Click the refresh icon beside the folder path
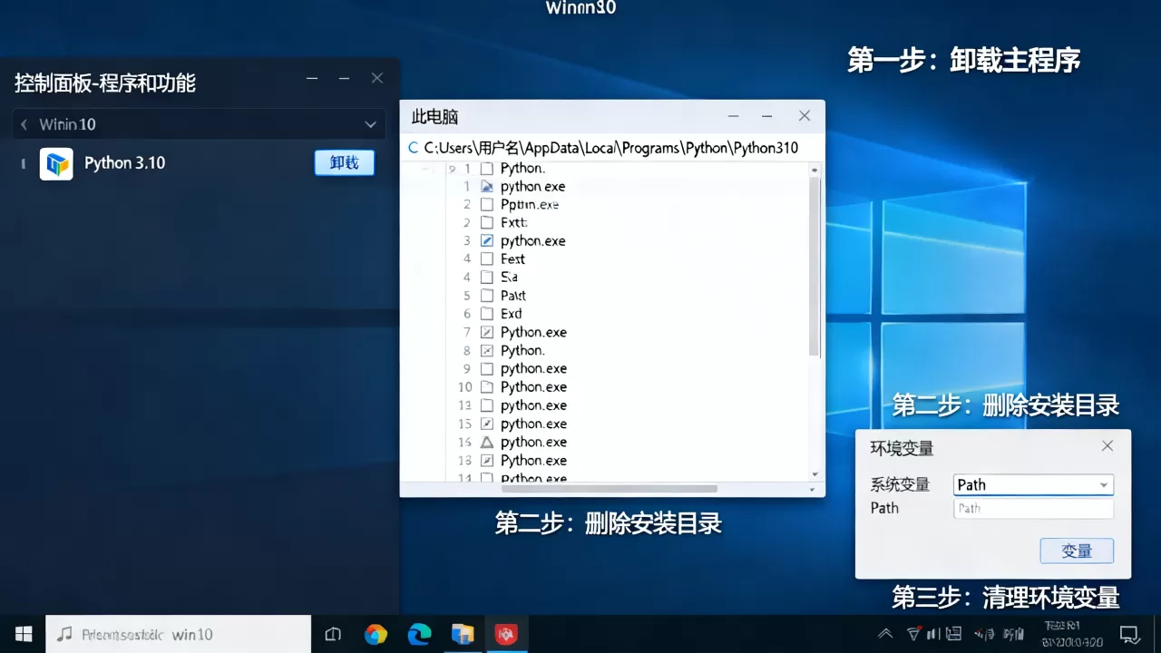 click(x=414, y=148)
